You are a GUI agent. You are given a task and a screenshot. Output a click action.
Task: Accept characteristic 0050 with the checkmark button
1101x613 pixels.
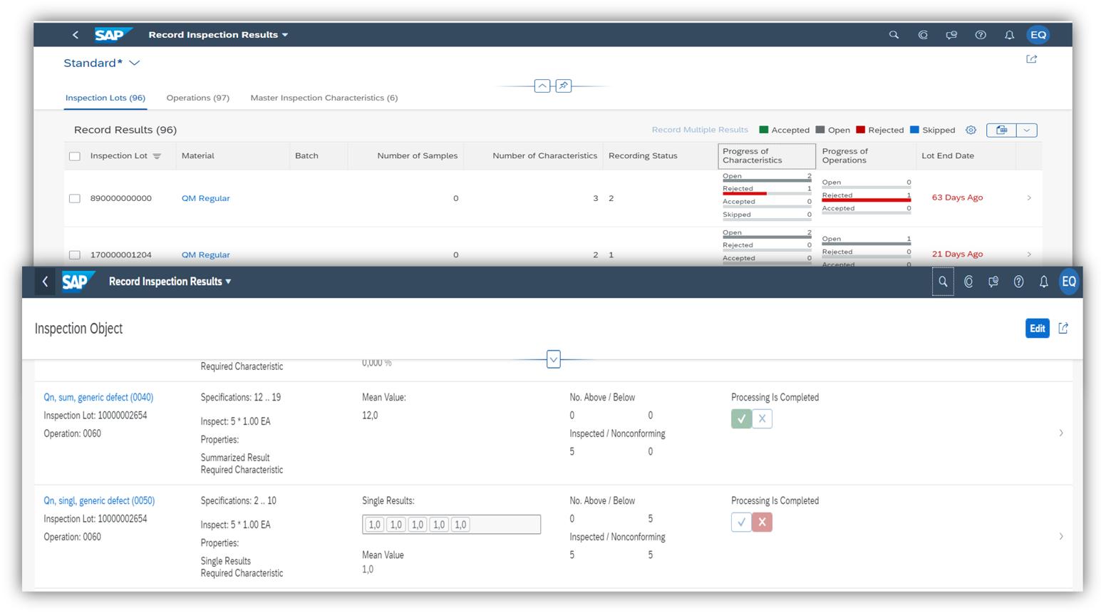point(741,522)
